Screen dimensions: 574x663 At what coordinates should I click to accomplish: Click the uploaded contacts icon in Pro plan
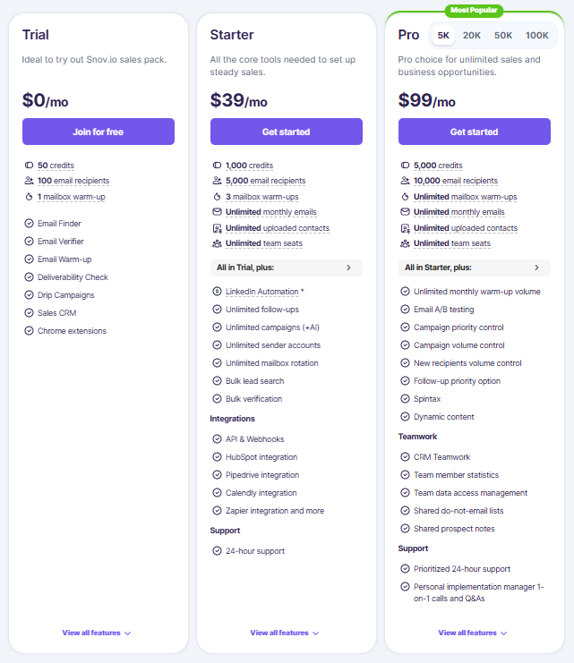click(x=405, y=228)
